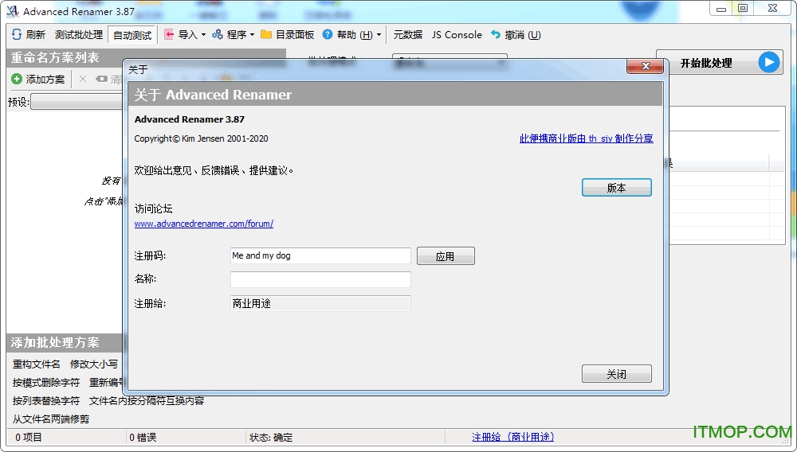Click the 关闭 button in About dialog
Image resolution: width=797 pixels, height=452 pixels.
(617, 374)
